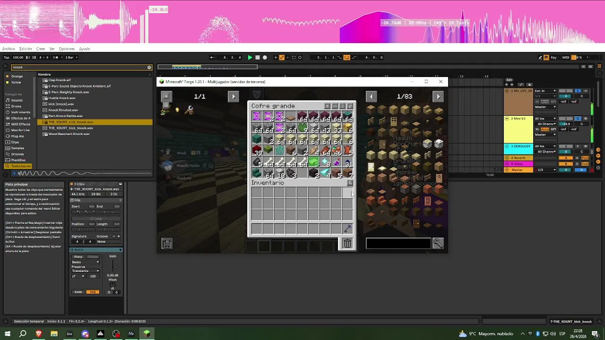Click the clip Pitch knob

click(113, 285)
